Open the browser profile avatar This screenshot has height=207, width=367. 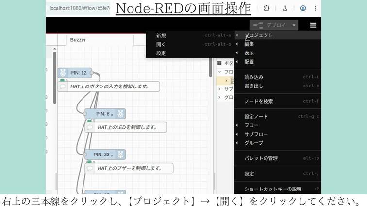coord(303,8)
